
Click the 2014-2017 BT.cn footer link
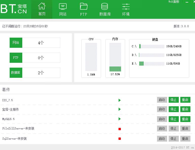tap(182, 147)
